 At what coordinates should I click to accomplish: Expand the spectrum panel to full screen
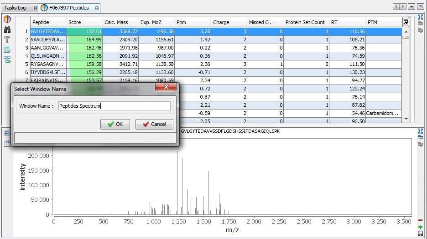420,131
